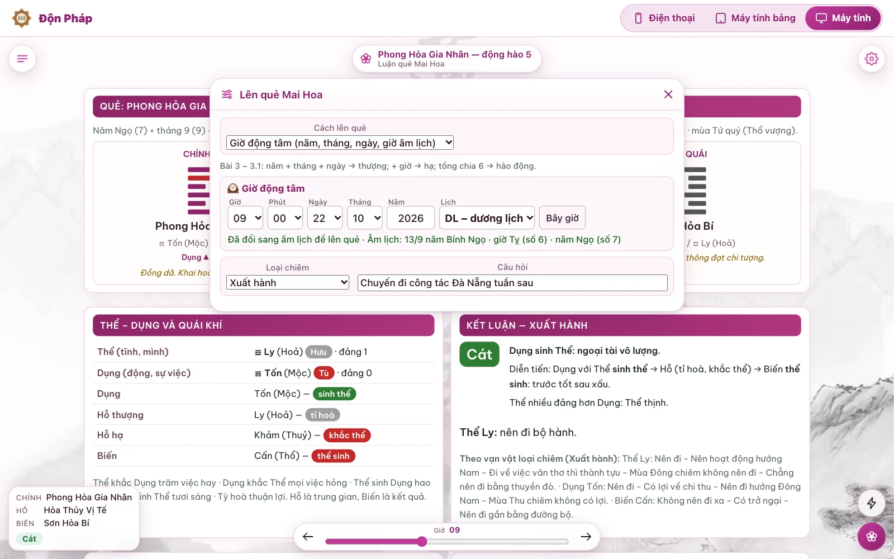Open the Ngày day dropdown
Viewport: 894px width, 559px height.
[325, 218]
